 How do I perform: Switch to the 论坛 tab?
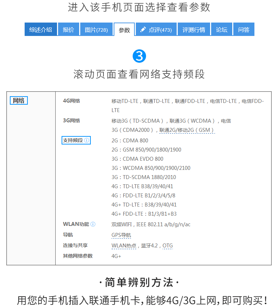(x=222, y=30)
